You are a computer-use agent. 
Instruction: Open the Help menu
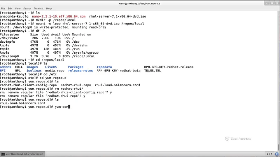pyautogui.click(x=49, y=9)
